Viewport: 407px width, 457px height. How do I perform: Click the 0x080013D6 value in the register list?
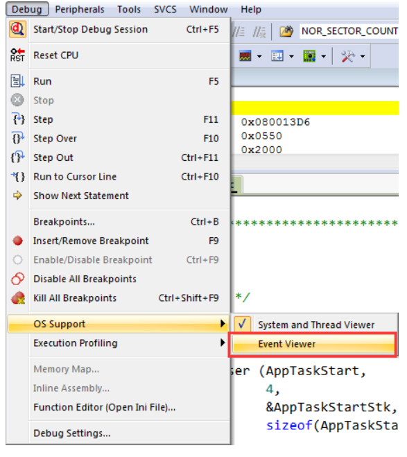pos(275,122)
